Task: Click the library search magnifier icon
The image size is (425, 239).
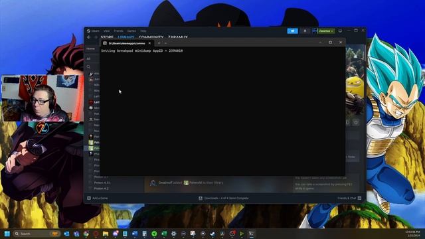Action: 88,66
